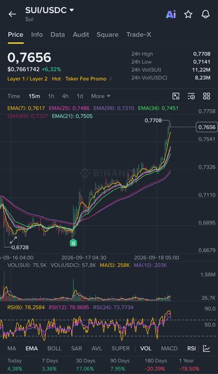Expand chart to fullscreen arrows
The width and height of the screenshot is (218, 374).
point(13,240)
